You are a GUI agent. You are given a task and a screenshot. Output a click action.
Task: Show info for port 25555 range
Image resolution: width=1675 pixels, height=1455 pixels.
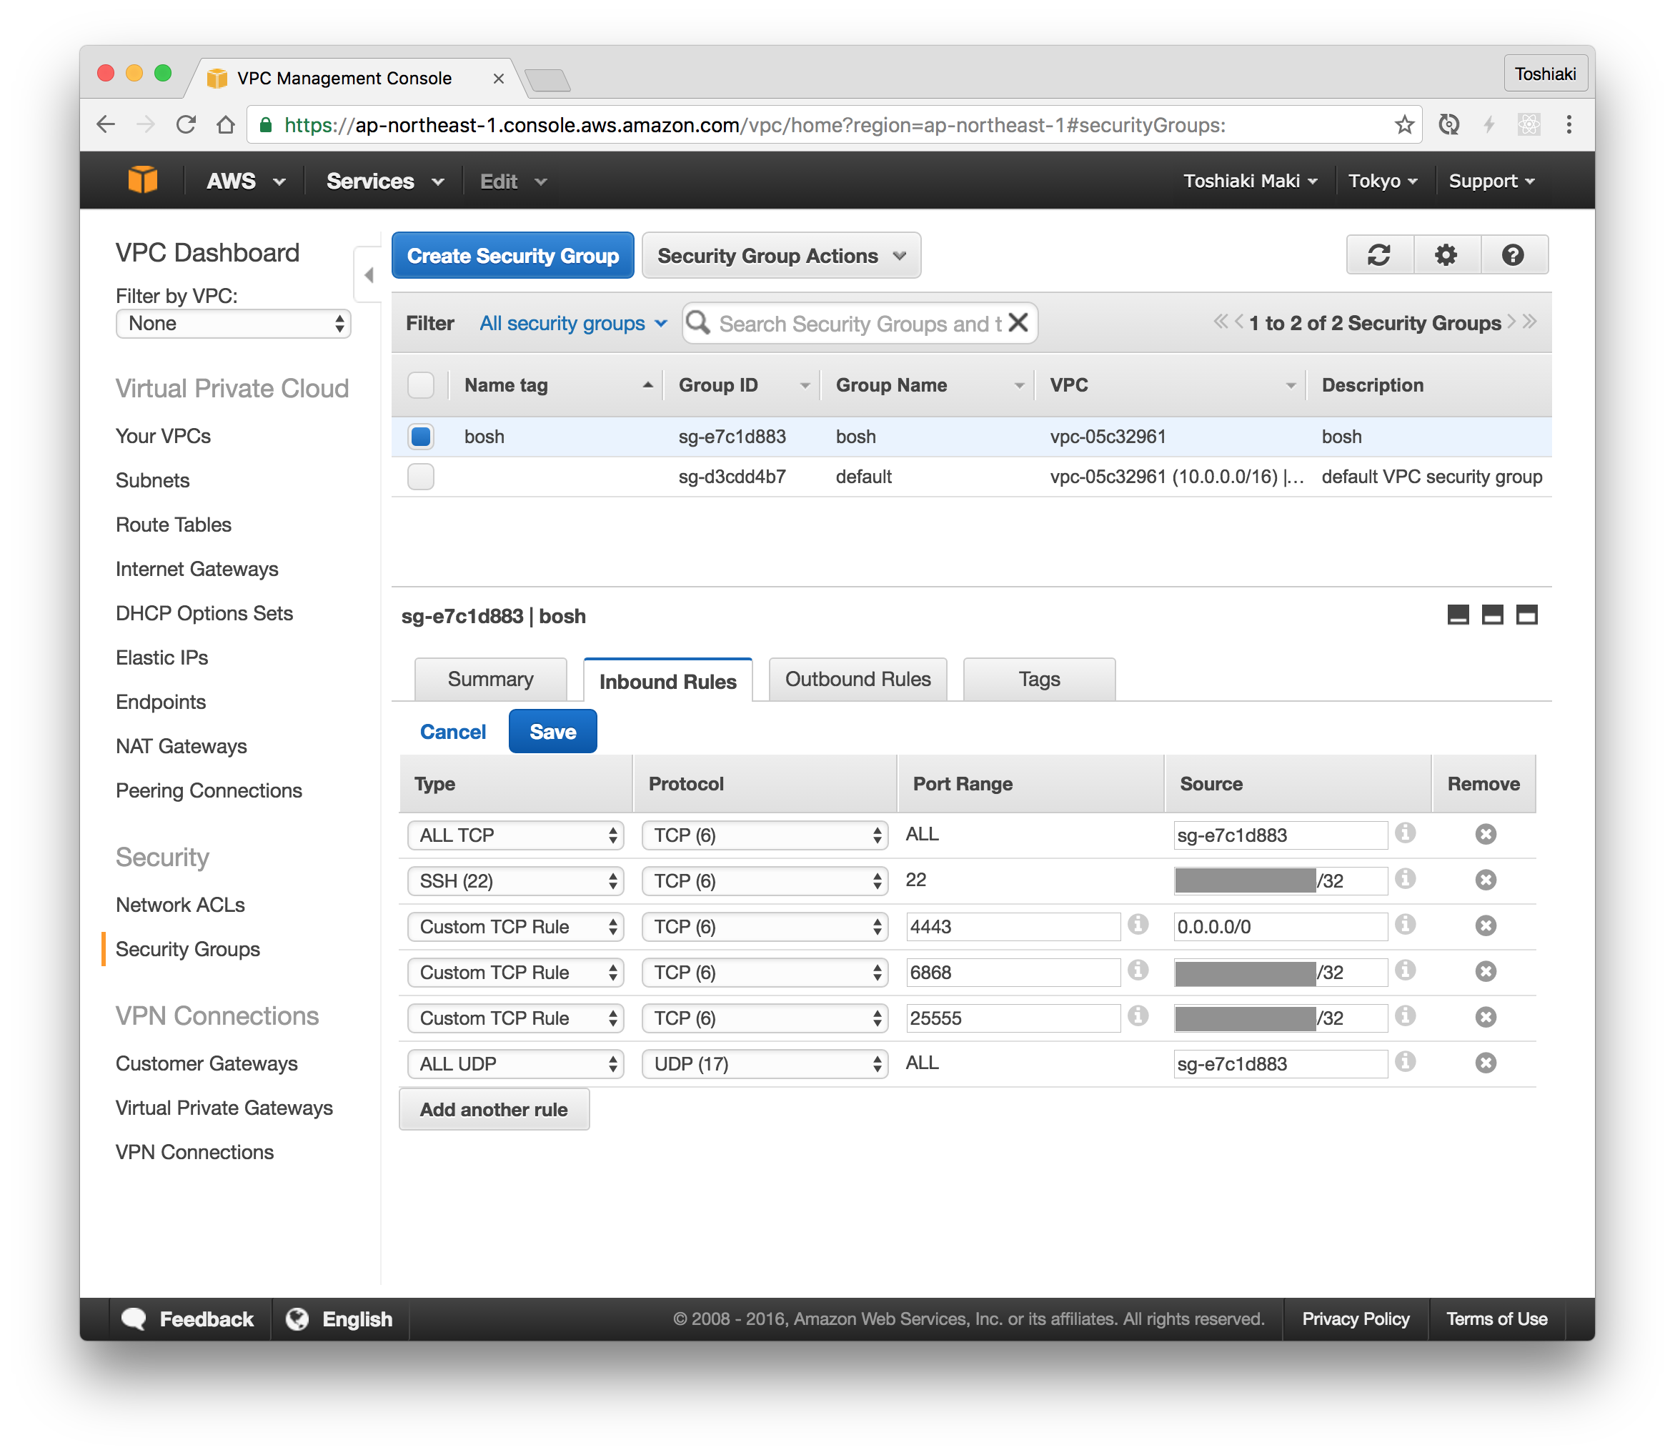click(1138, 1015)
